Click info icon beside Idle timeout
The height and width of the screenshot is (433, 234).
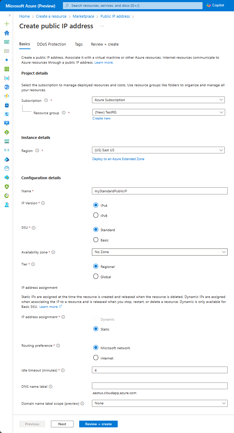point(63,370)
